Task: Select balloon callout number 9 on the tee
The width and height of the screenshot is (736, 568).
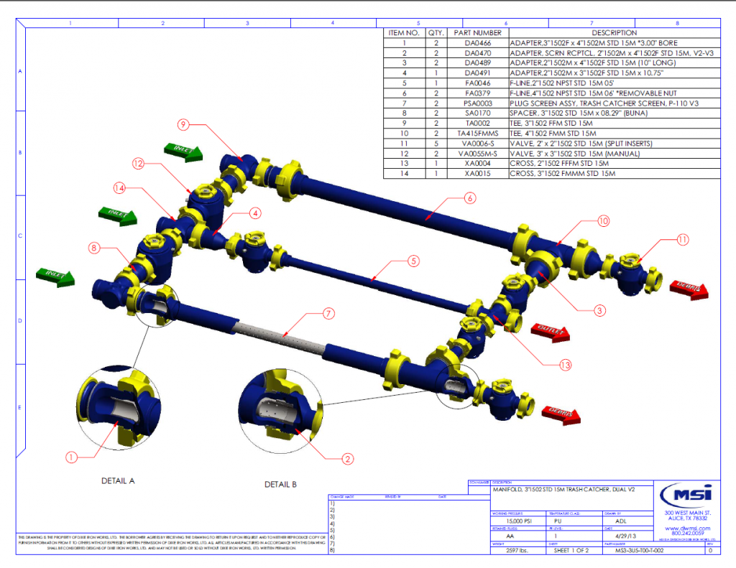Action: point(183,124)
